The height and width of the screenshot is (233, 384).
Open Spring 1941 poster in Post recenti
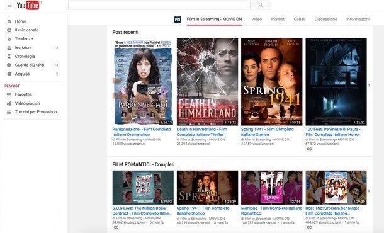pyautogui.click(x=271, y=82)
